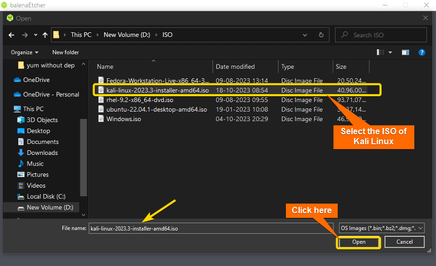Select OneDrive in navigation pane
Screen dimensions: 436x266
click(36, 80)
